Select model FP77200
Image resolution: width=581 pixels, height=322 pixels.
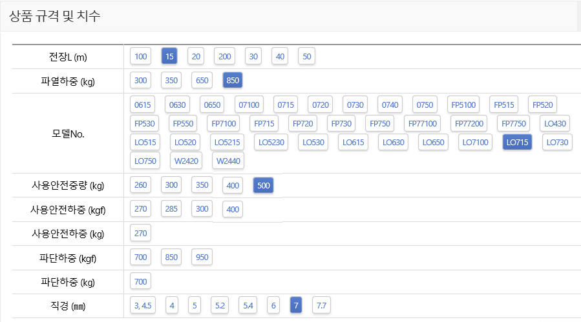(x=469, y=123)
